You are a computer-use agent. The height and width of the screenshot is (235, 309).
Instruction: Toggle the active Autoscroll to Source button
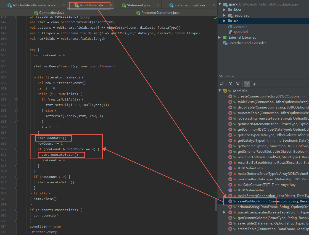(247, 84)
